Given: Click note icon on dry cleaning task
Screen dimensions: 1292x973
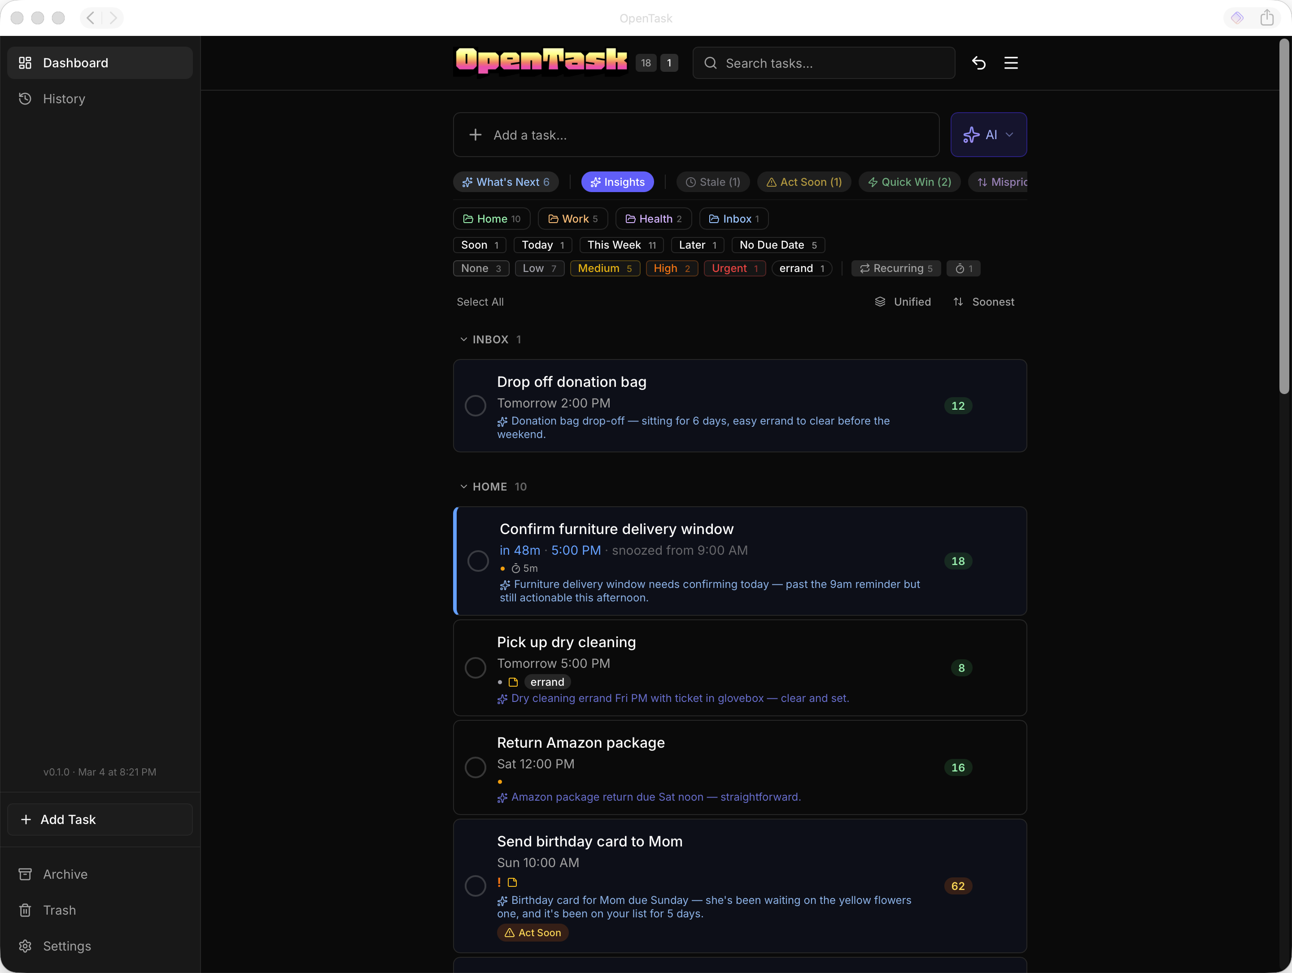Looking at the screenshot, I should tap(513, 682).
